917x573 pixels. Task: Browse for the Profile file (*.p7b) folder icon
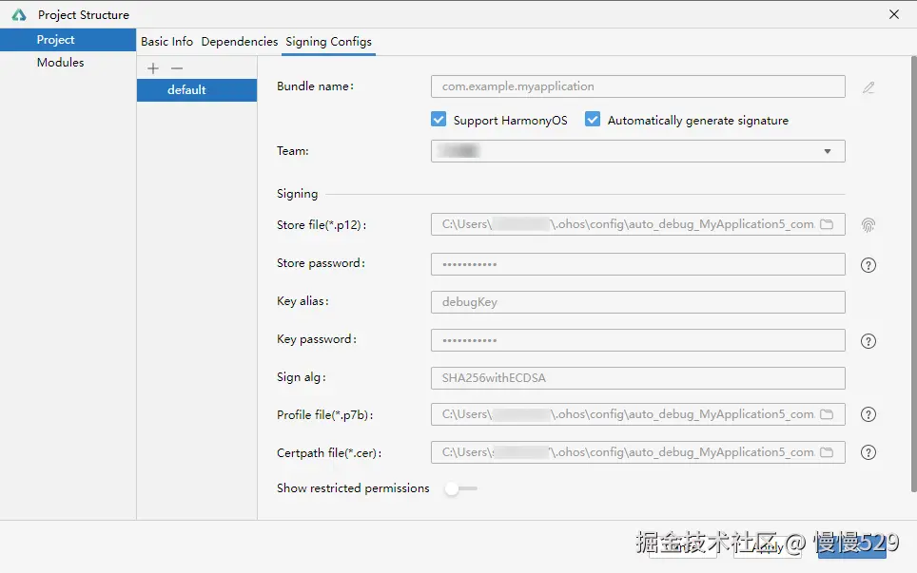827,414
